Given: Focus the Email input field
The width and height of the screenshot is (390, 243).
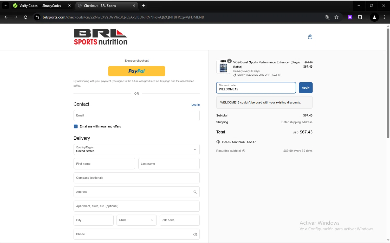Looking at the screenshot, I should 136,116.
